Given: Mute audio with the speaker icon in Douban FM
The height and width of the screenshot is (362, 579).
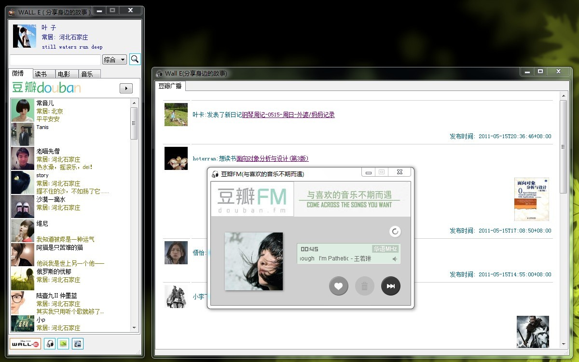Looking at the screenshot, I should (x=395, y=259).
